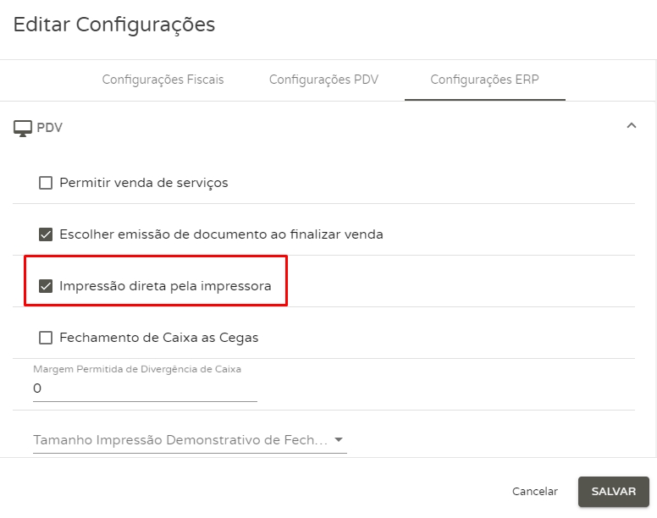Click the 'Fechamento de Caixa as Cegas' text
The height and width of the screenshot is (518, 657).
[x=159, y=338]
